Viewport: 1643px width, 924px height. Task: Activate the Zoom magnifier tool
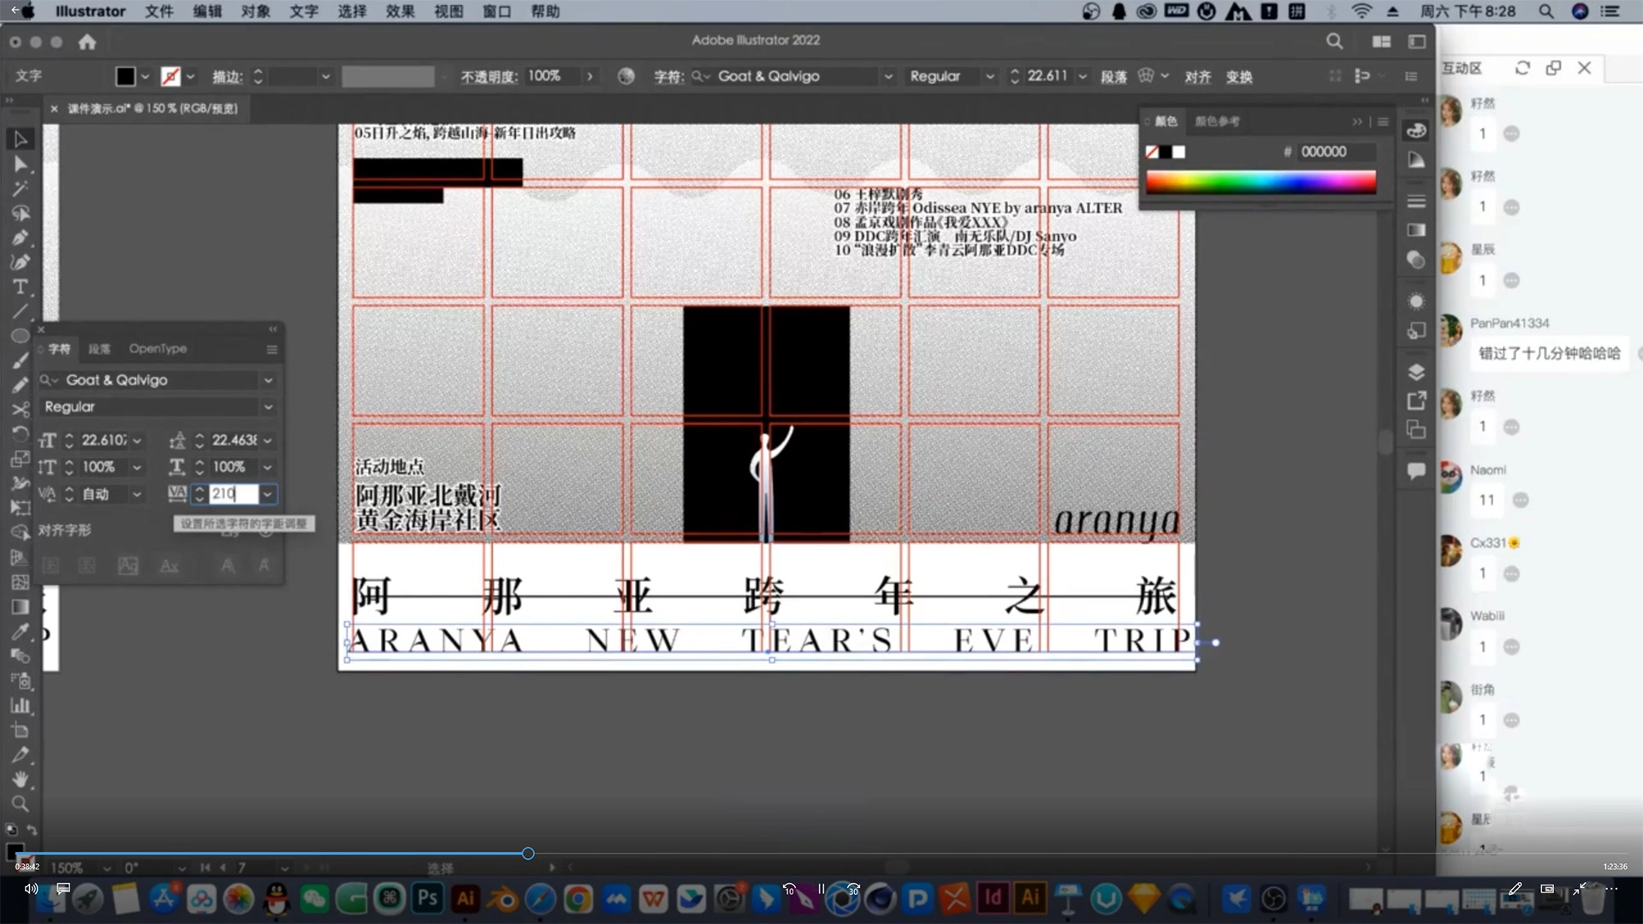tap(21, 803)
